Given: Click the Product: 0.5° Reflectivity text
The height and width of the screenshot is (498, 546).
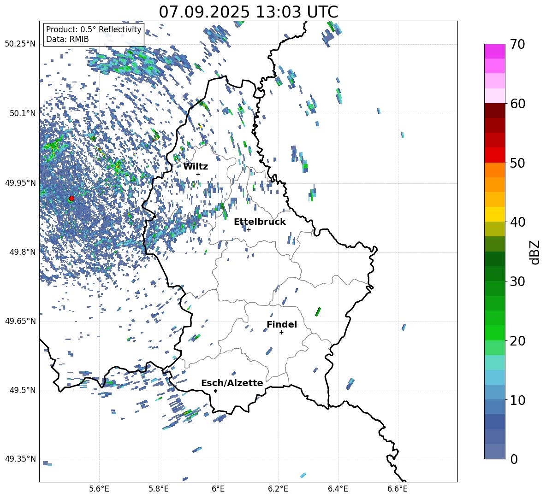Looking at the screenshot, I should pos(94,29).
